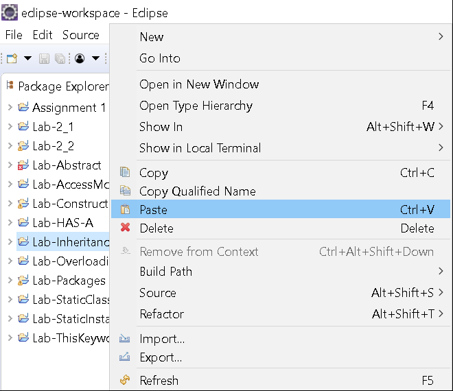Click the Export icon in context menu
The width and height of the screenshot is (453, 391).
coord(124,357)
